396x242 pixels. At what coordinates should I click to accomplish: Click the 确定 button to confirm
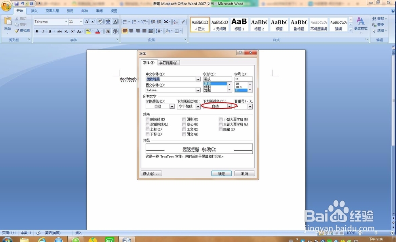tap(221, 173)
